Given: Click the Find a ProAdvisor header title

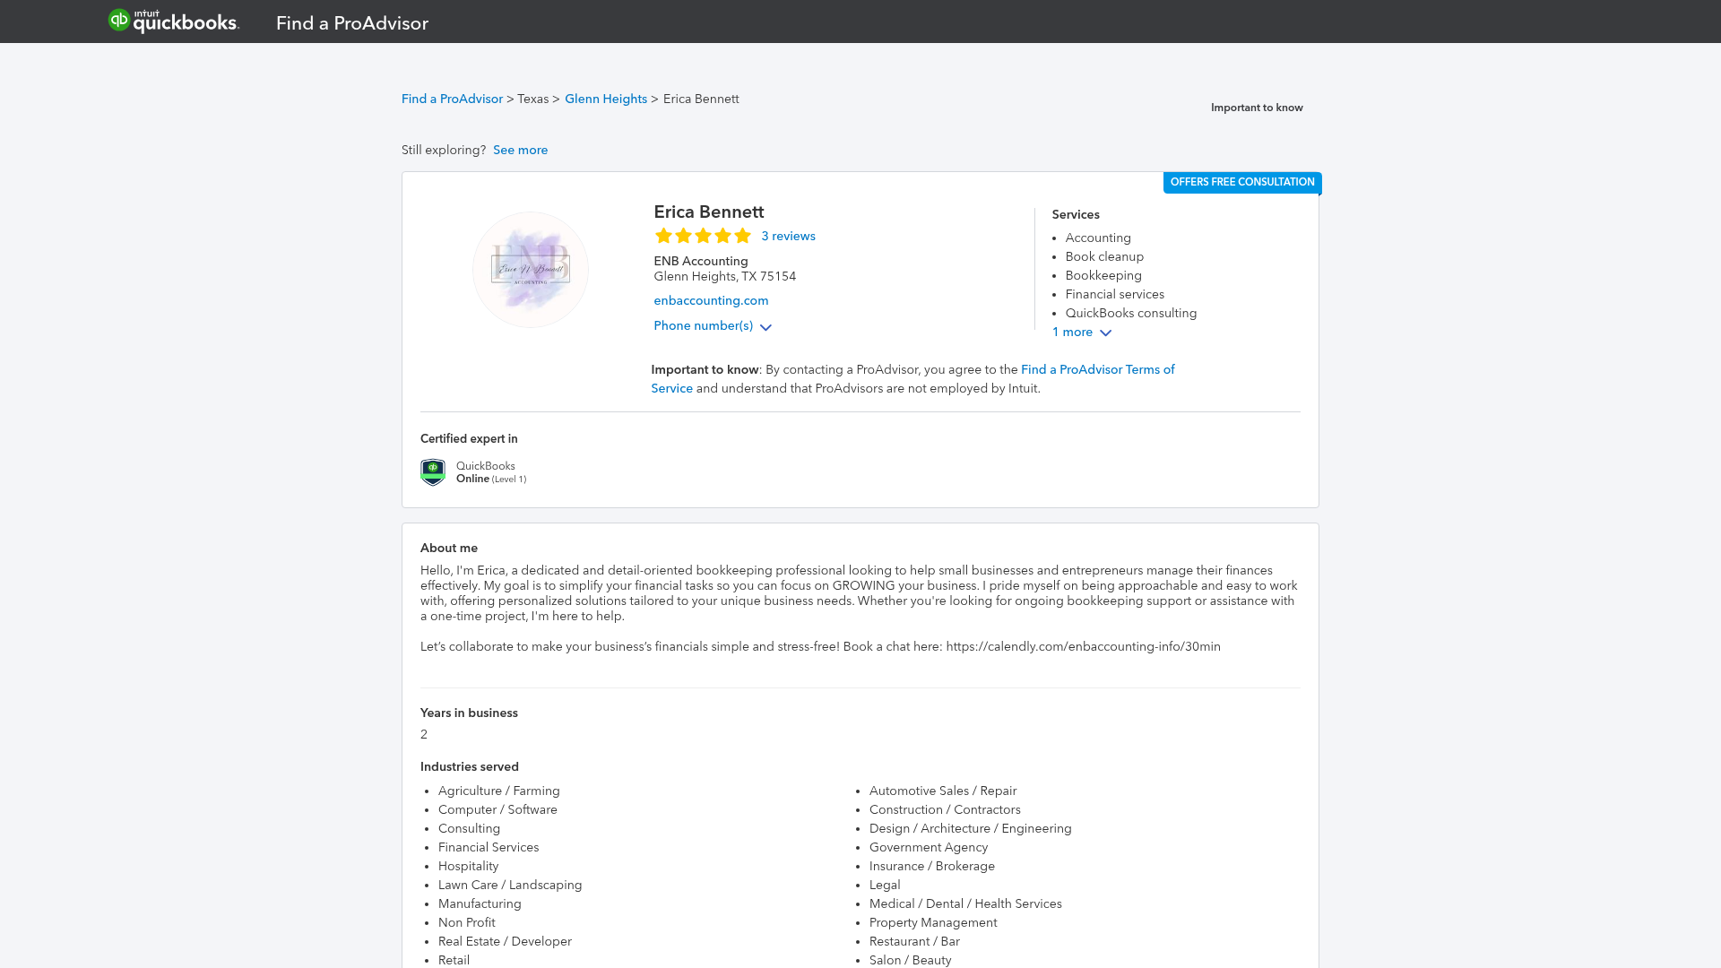Looking at the screenshot, I should [x=352, y=23].
